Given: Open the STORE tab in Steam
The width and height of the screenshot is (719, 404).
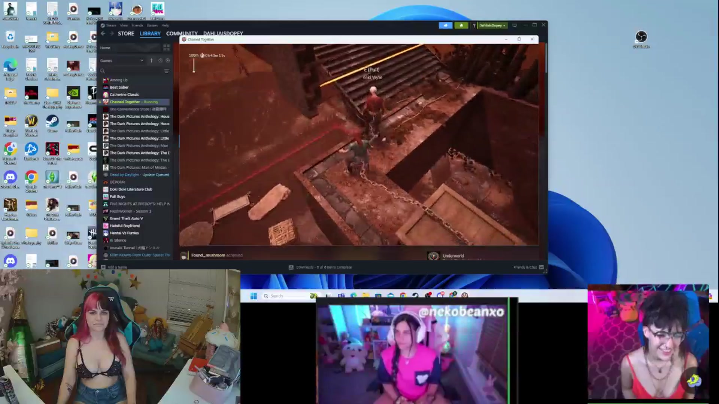Looking at the screenshot, I should point(126,34).
